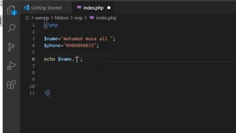Image resolution: width=236 pixels, height=133 pixels.
Task: Click line number 4 in the gutter
Action: [34, 45]
